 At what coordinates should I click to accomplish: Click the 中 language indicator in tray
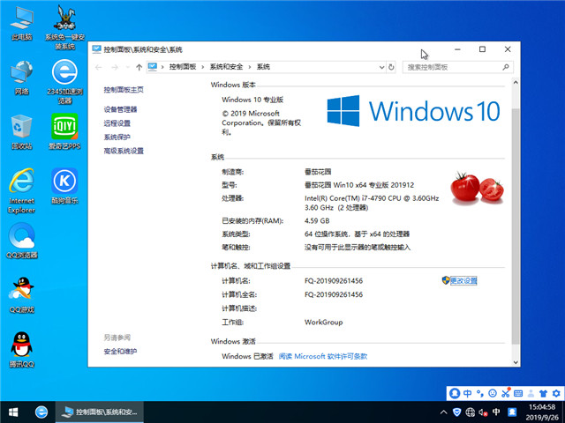tap(496, 412)
